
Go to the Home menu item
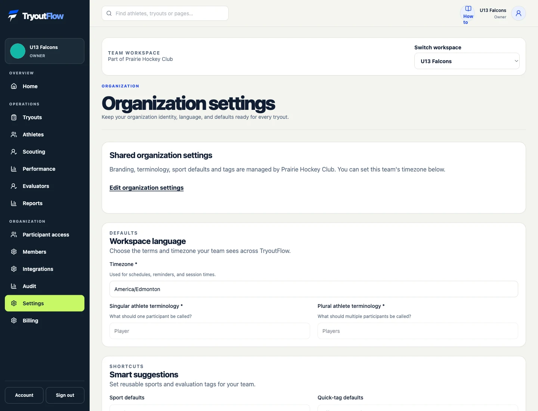click(44, 86)
